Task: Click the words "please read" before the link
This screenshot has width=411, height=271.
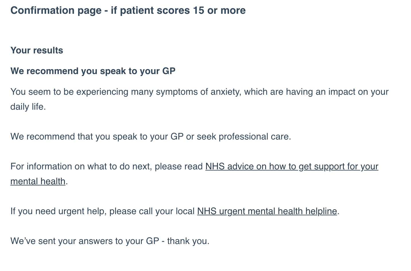Action: (x=179, y=167)
